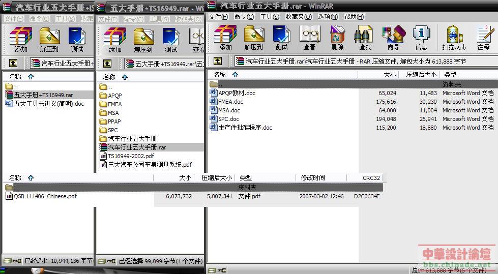Click Test icon in middle WinRAR window

coord(171,40)
